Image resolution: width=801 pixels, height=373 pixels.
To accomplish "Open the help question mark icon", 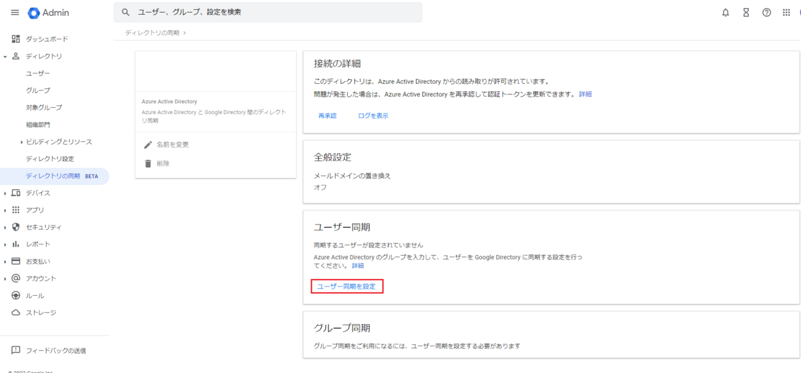I will [767, 13].
